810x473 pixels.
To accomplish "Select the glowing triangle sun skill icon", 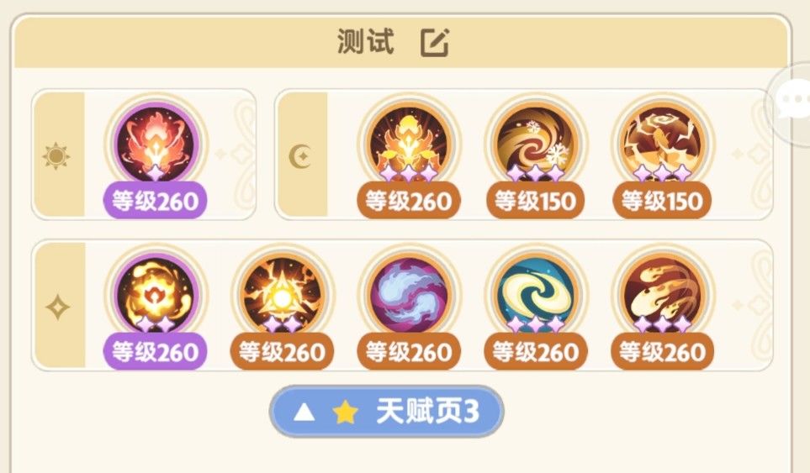I will click(x=282, y=293).
